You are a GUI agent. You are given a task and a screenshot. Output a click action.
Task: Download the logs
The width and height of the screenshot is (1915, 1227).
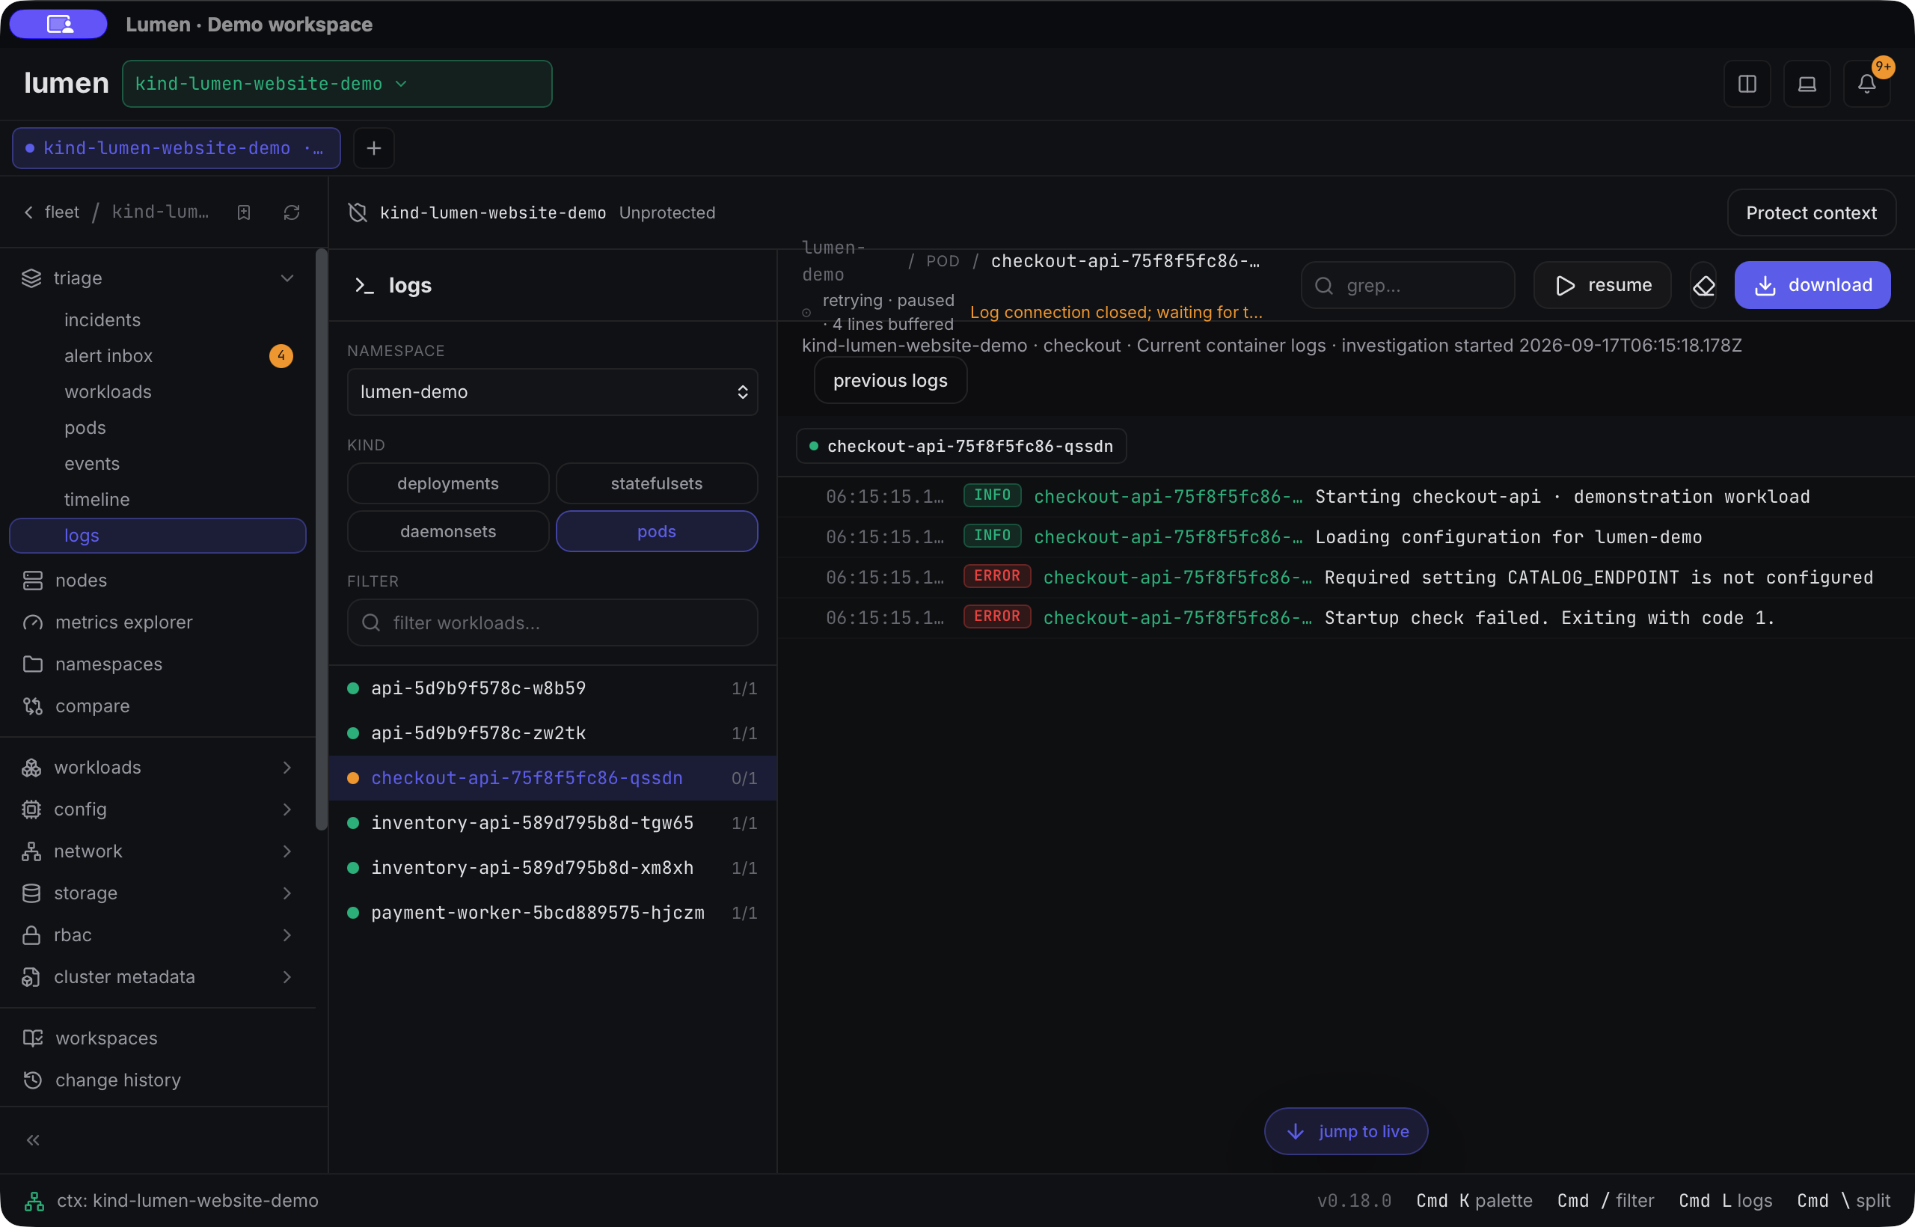1813,285
